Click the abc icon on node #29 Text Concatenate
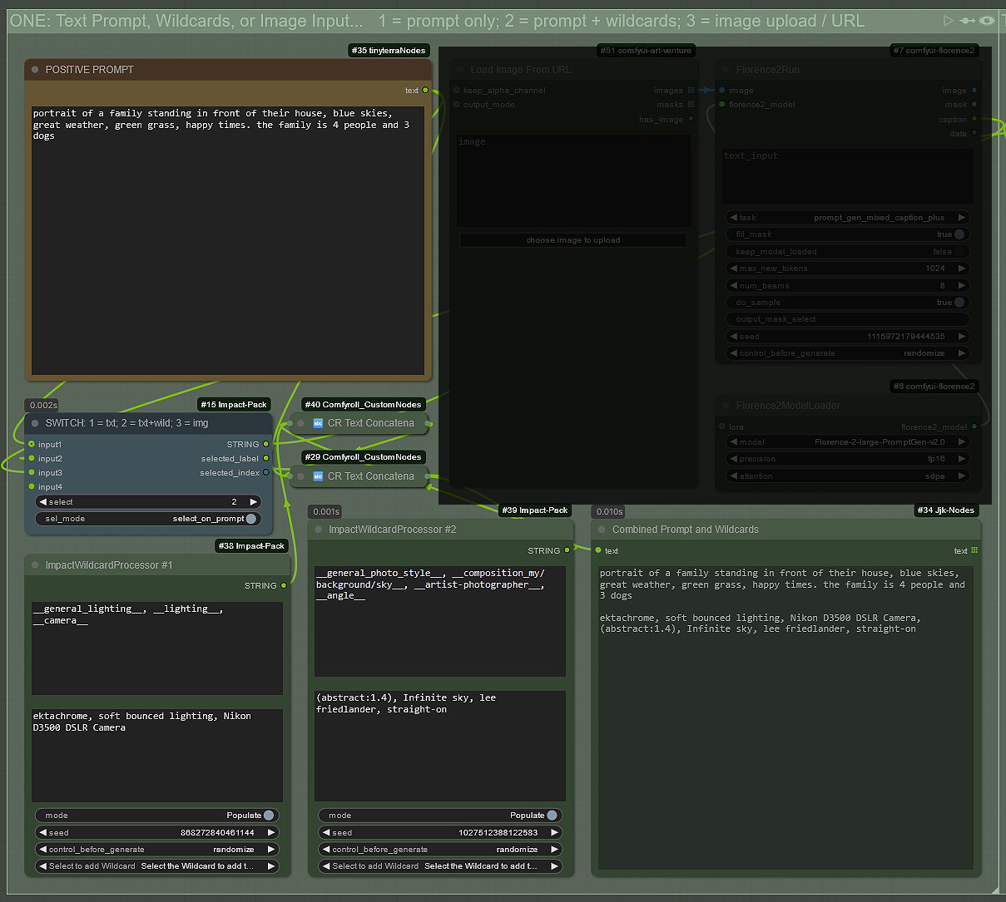Screen dimensions: 1006x902 tap(318, 476)
